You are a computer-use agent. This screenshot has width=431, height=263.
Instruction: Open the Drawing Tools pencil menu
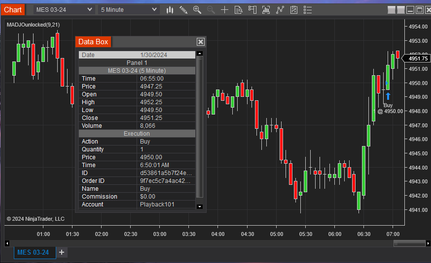pos(183,10)
